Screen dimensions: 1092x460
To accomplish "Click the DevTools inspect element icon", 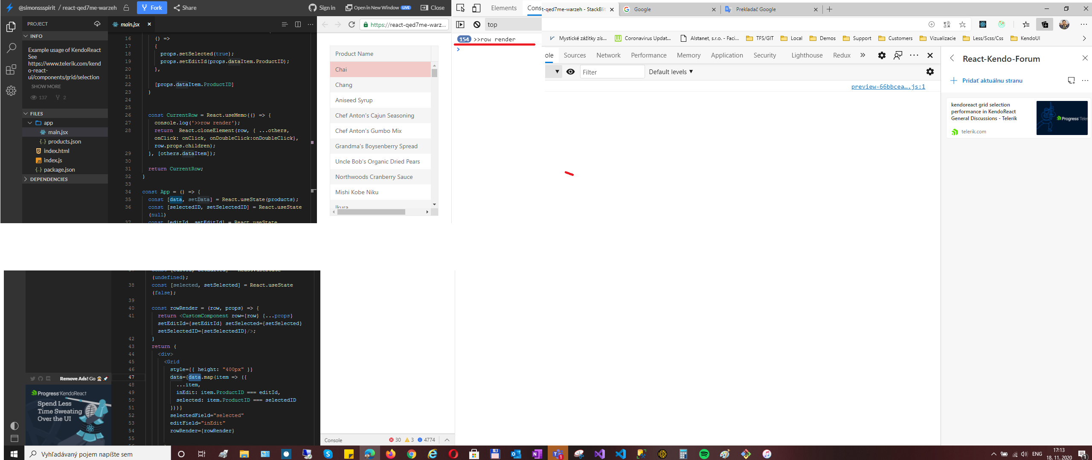I will click(x=460, y=8).
